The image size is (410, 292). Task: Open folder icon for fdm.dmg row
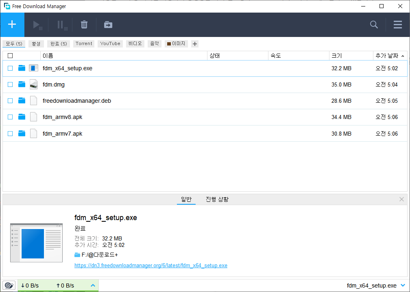pyautogui.click(x=22, y=84)
